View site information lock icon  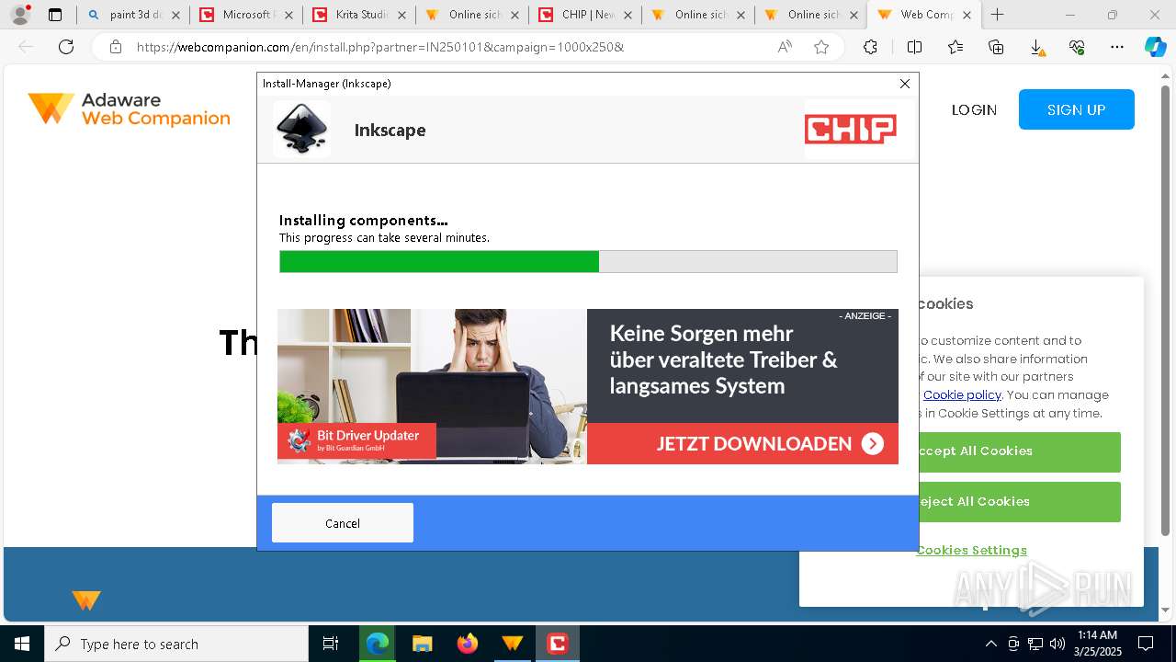116,47
